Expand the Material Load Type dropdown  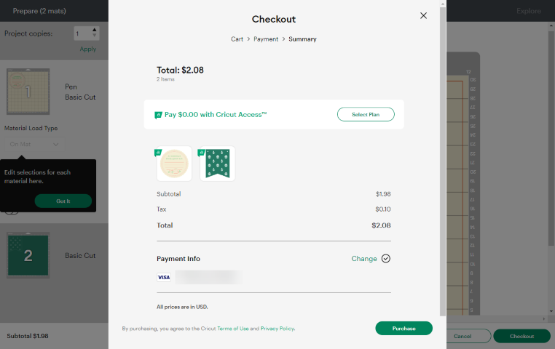click(35, 144)
